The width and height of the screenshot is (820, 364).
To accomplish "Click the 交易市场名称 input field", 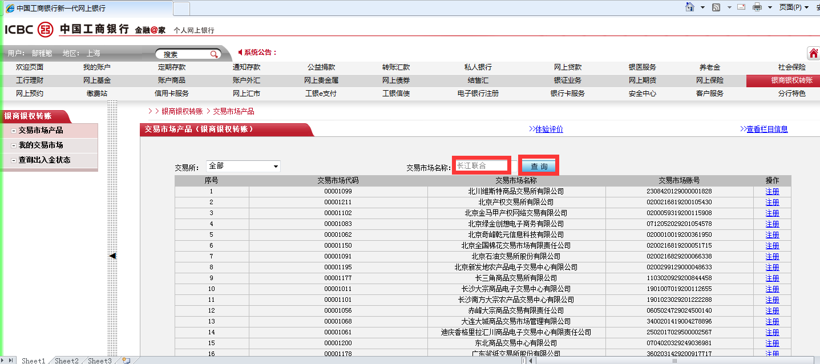I will coord(480,165).
